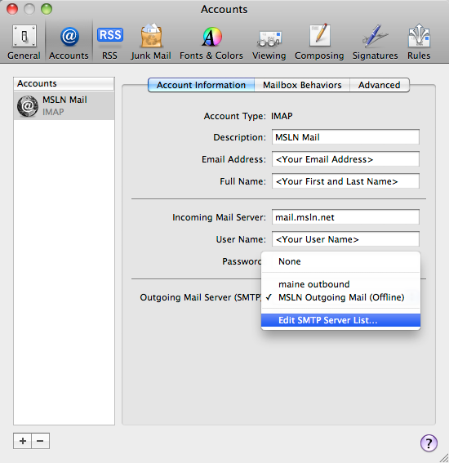Click the green zoom window button
This screenshot has width=449, height=463.
coord(47,9)
